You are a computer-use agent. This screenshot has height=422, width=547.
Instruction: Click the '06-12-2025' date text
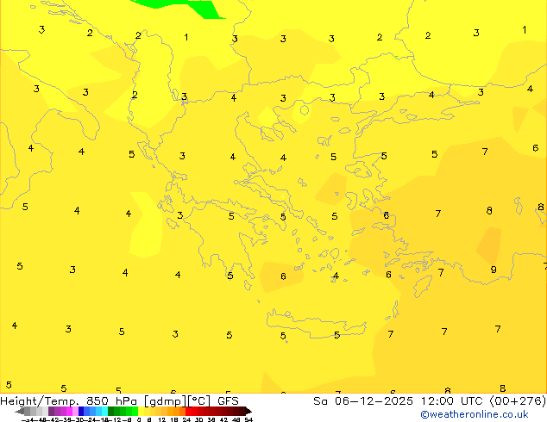(x=374, y=400)
